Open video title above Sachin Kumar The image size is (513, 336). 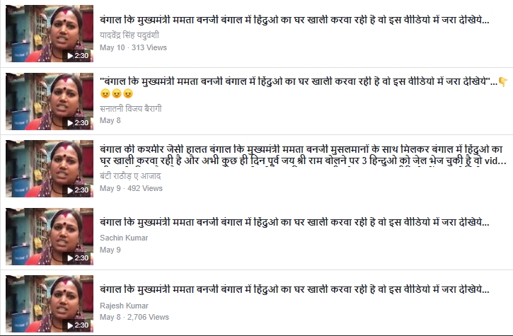coord(294,223)
